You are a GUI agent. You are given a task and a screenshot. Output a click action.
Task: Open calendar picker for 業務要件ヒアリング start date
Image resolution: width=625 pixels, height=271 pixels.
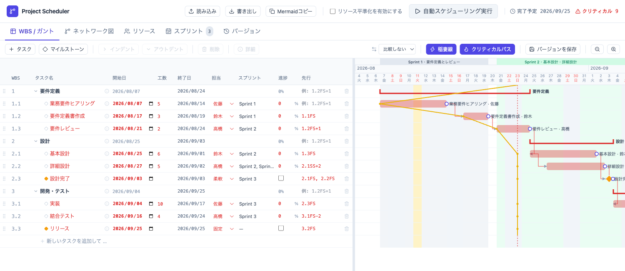pyautogui.click(x=151, y=103)
